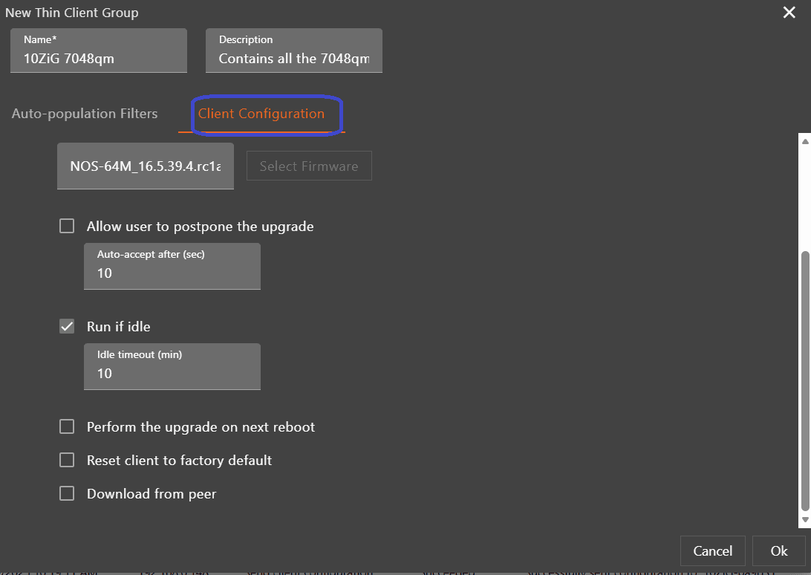This screenshot has height=575, width=811.
Task: Switch to the Auto-population Filters tab
Action: point(85,114)
